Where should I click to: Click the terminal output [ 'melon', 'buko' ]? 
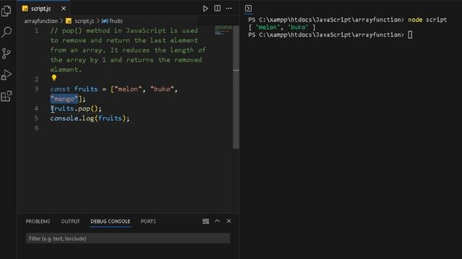coord(282,27)
